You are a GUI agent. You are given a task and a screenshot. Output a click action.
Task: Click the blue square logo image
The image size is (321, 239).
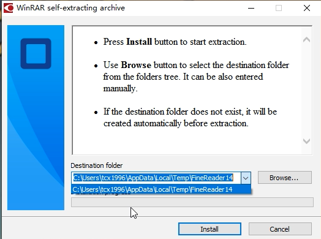click(36, 54)
